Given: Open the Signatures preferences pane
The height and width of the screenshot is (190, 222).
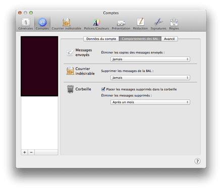Looking at the screenshot, I should [x=158, y=24].
